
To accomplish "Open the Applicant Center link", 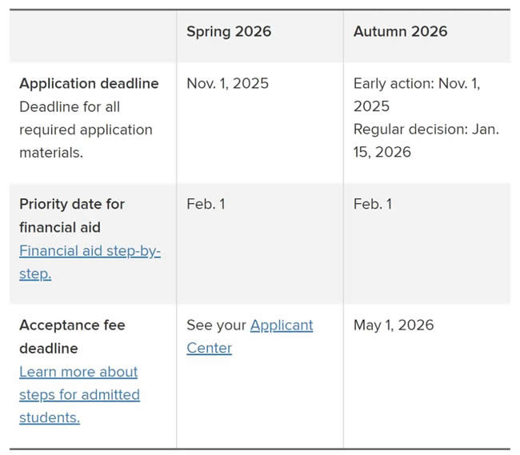I will pyautogui.click(x=250, y=337).
